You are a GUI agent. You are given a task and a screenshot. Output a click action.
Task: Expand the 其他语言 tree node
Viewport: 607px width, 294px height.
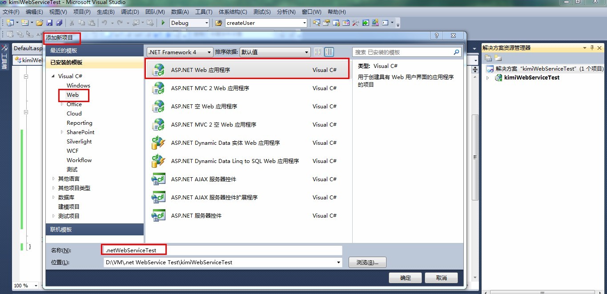point(54,179)
